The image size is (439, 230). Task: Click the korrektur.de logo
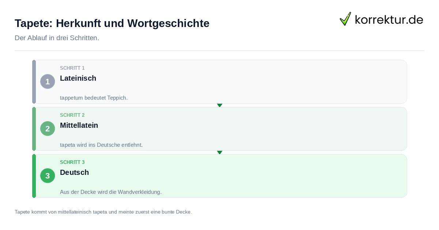click(x=381, y=19)
